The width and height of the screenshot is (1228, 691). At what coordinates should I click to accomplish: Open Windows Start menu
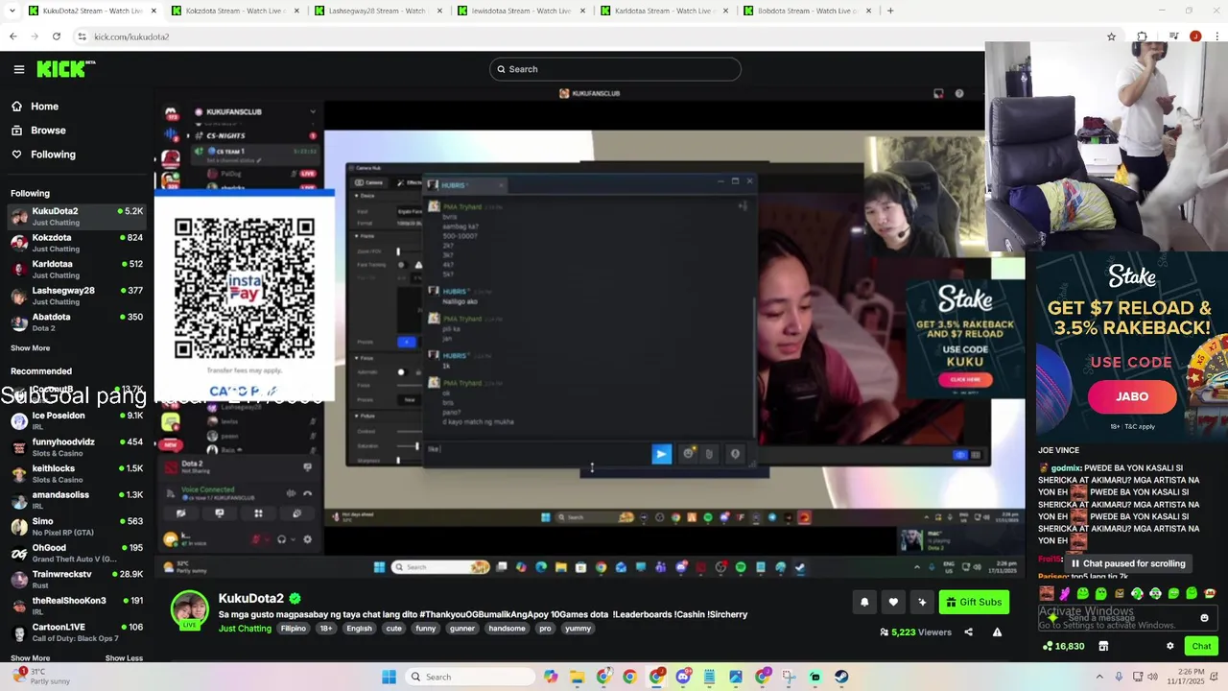[x=389, y=677]
